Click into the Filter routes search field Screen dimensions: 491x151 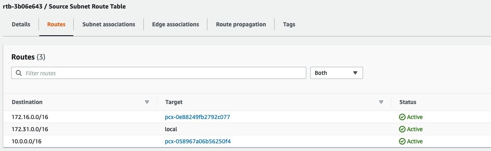(159, 73)
